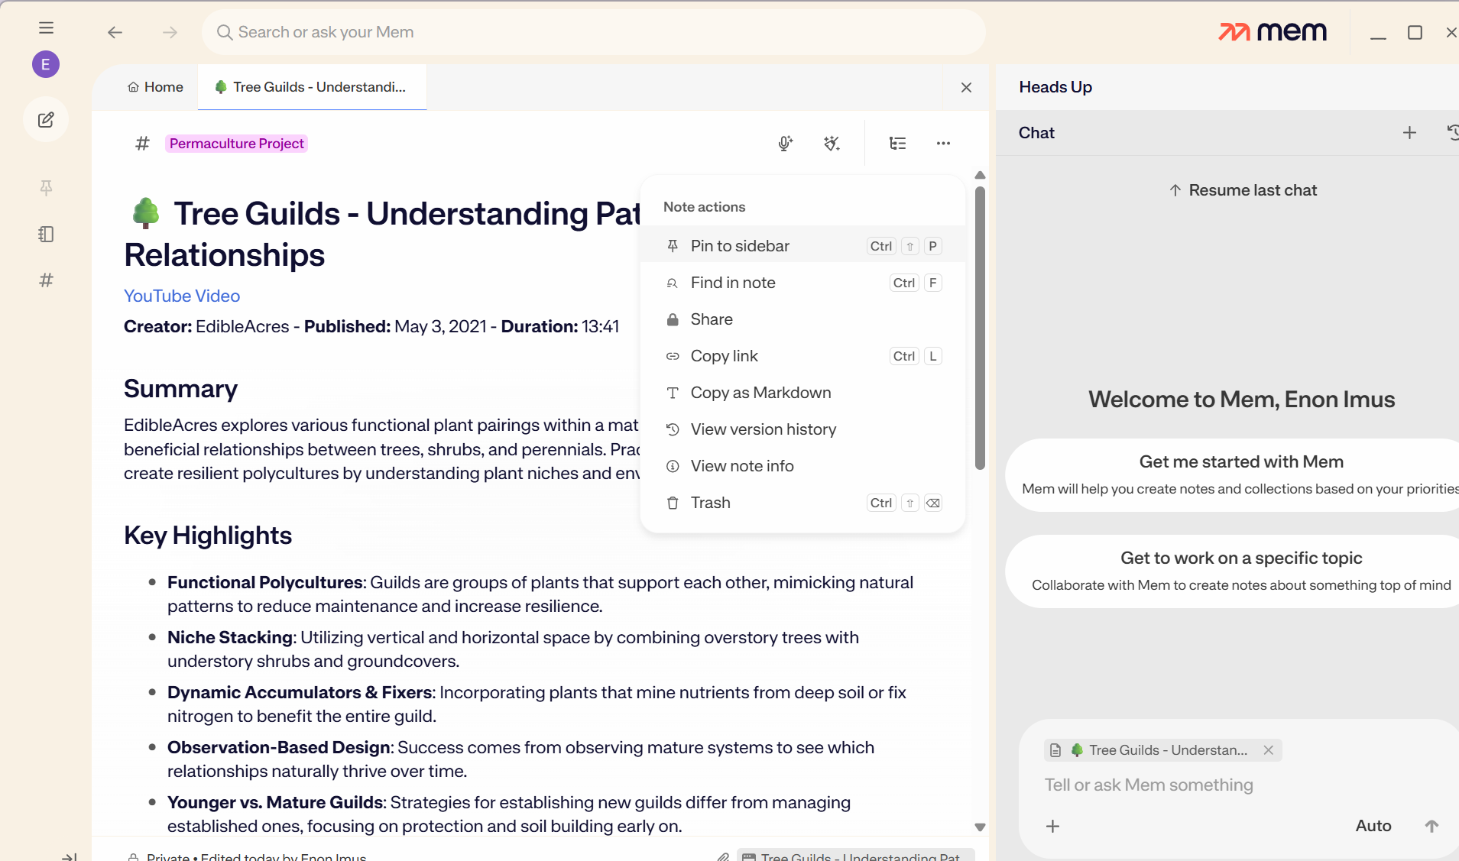
Task: Open collections hashtag icon in sidebar
Action: click(x=46, y=280)
